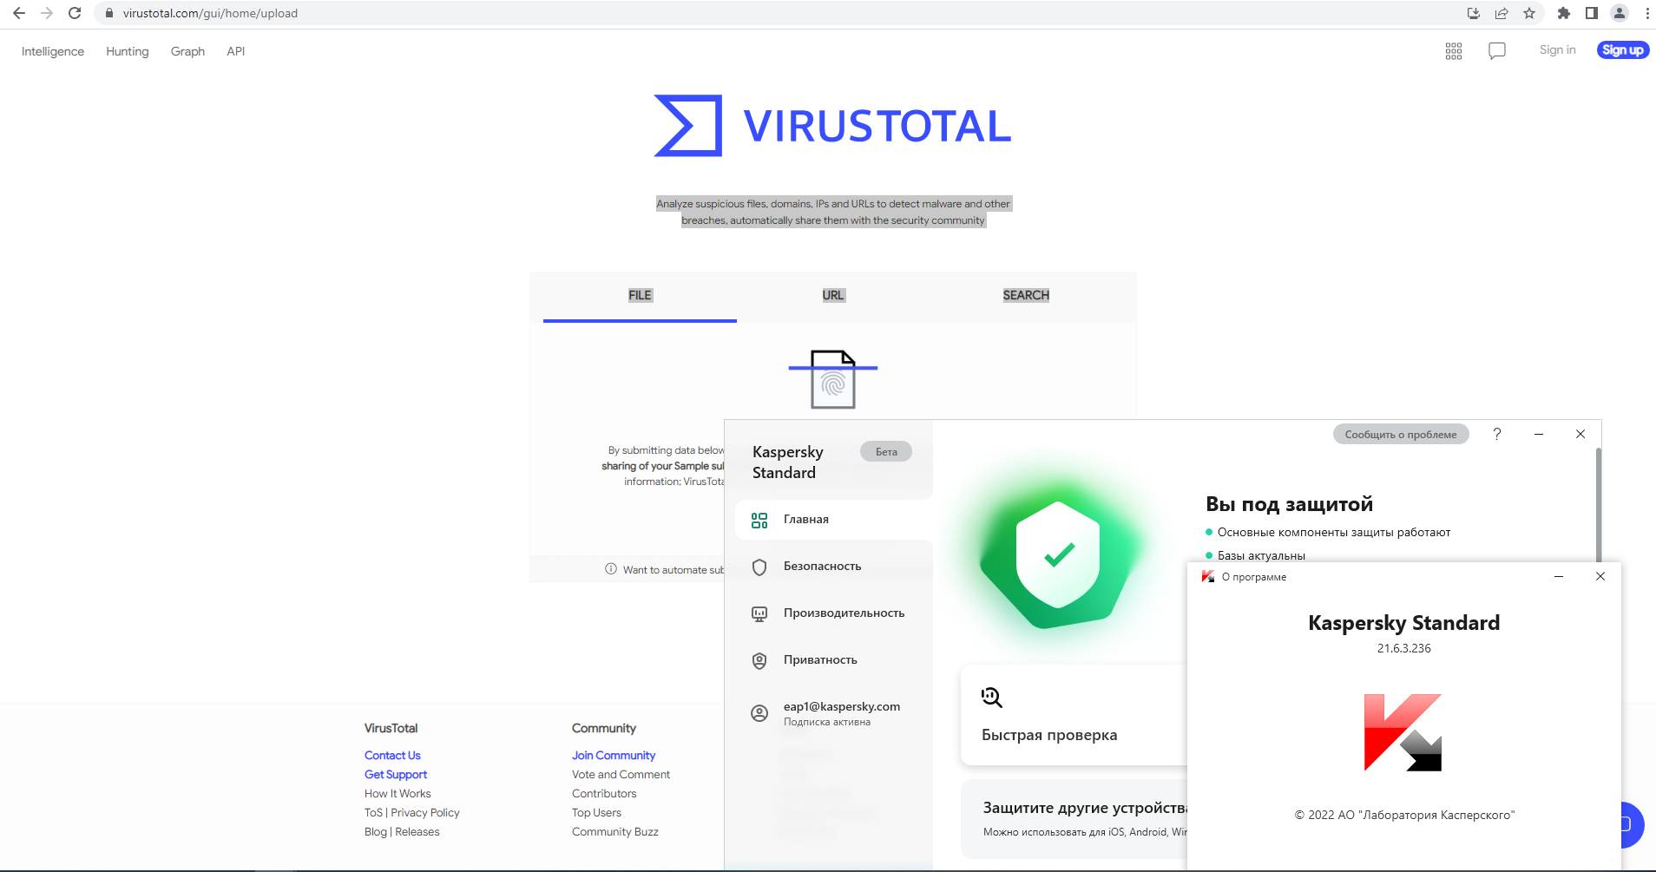Viewport: 1656px width, 872px height.
Task: Open Производительность section in Kaspersky sidebar
Action: [833, 613]
